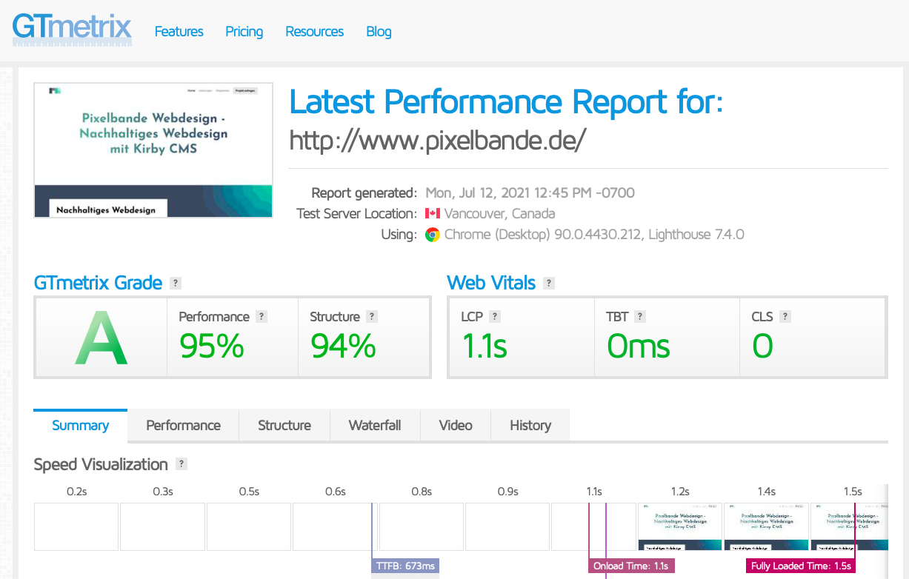The height and width of the screenshot is (579, 909).
Task: Click the 94% Structure score
Action: click(343, 346)
